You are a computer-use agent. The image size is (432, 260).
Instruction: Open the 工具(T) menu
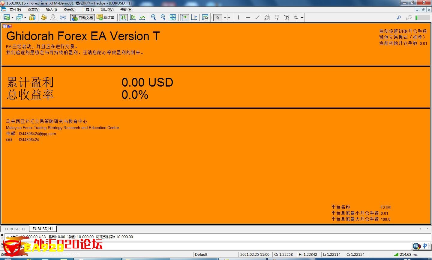click(88, 10)
